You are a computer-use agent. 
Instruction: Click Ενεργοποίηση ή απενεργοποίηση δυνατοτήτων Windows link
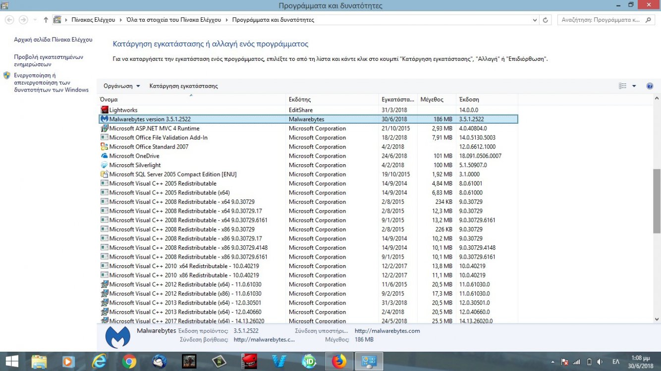51,83
